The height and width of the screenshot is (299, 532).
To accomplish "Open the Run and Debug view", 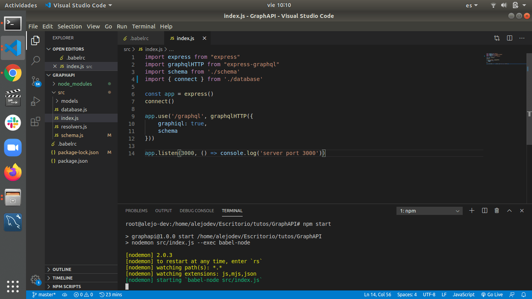I will tap(35, 101).
